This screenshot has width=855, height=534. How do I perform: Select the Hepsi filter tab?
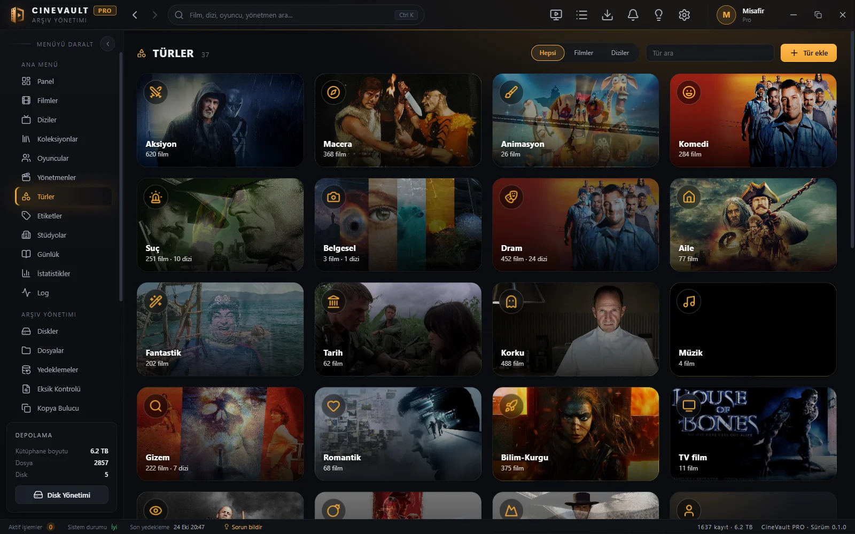pos(548,53)
